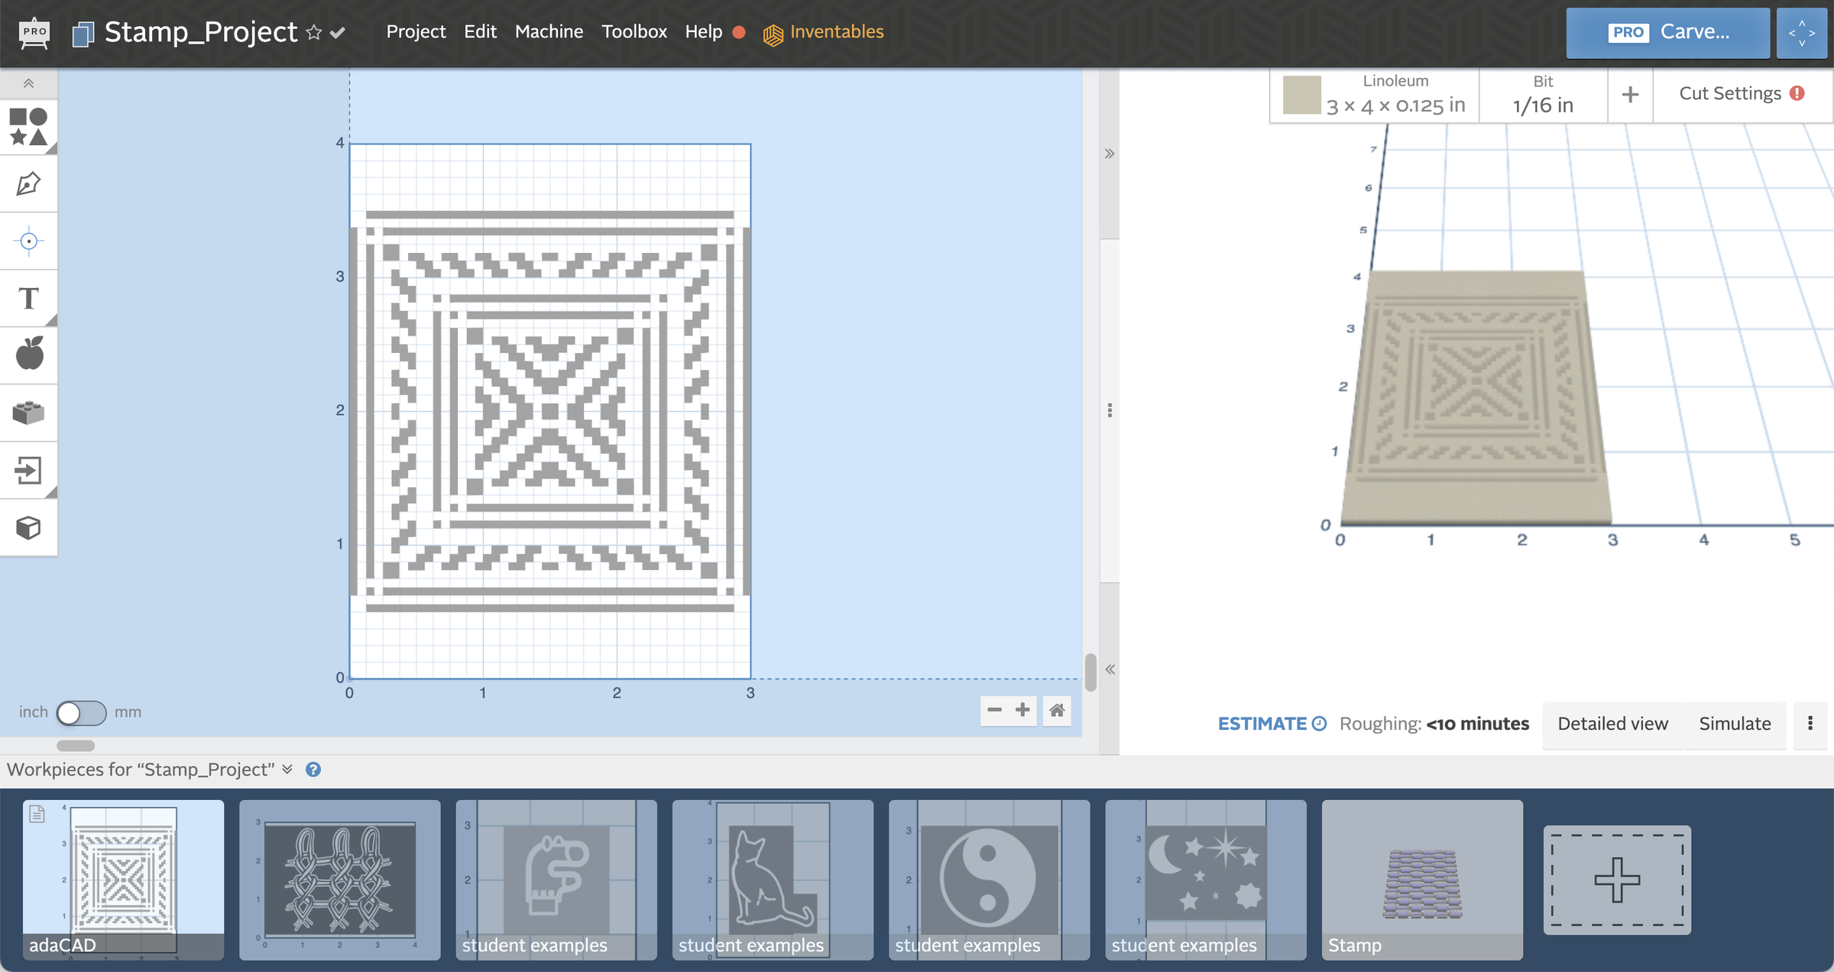Click the code brackets icon near Carve
Viewport: 1834px width, 972px height.
(x=1801, y=33)
